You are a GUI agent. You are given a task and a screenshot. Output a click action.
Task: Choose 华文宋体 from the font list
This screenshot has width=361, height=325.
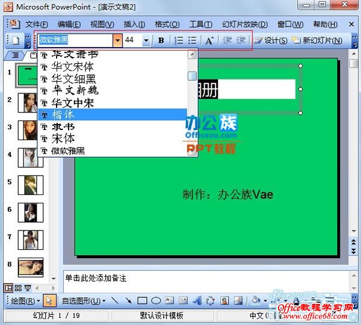click(113, 67)
